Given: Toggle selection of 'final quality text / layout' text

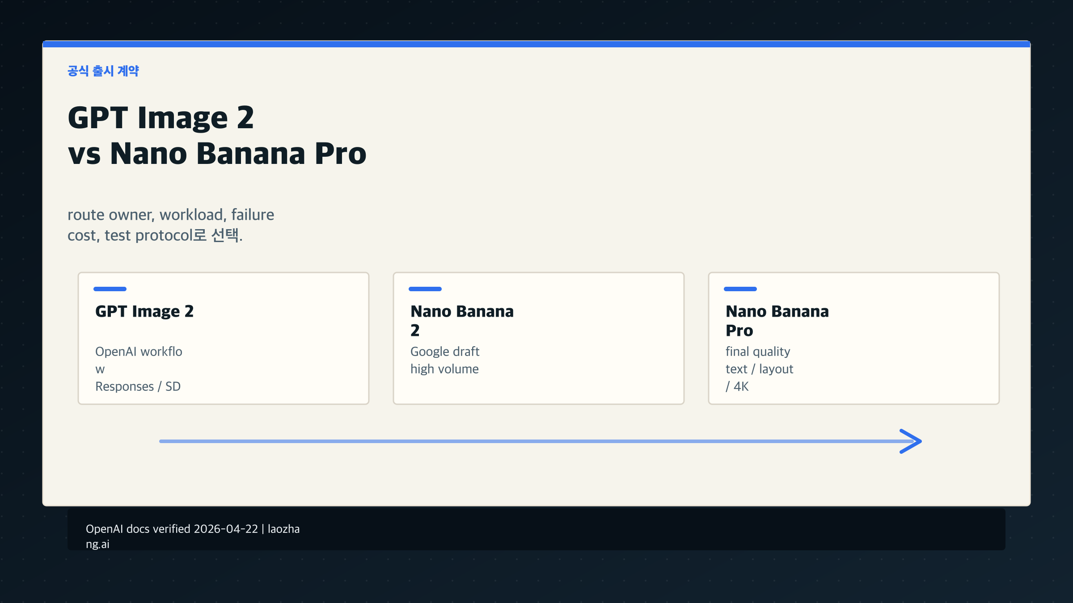Looking at the screenshot, I should 760,360.
